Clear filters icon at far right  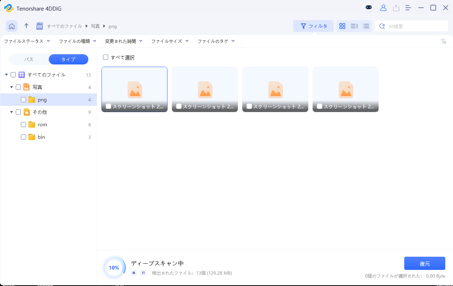443,41
